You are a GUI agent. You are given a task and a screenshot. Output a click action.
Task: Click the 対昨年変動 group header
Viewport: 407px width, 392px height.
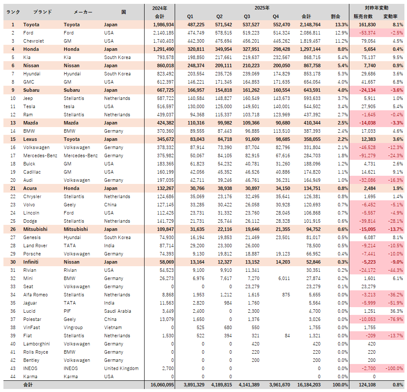[x=376, y=8]
